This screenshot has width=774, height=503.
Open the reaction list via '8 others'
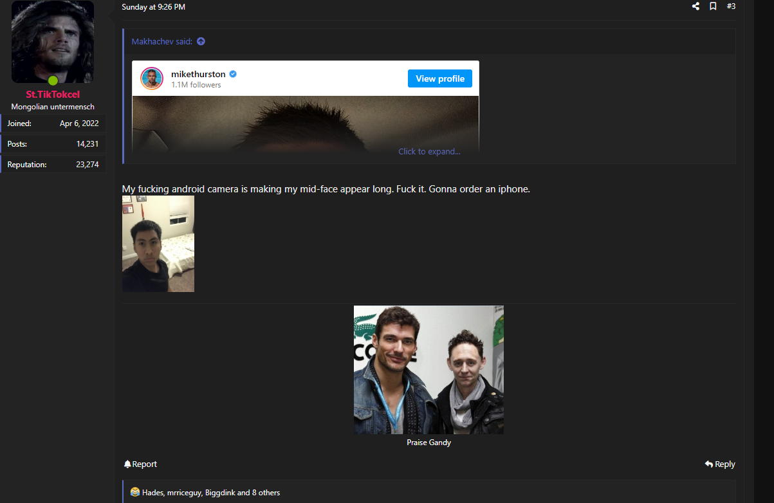pyautogui.click(x=266, y=493)
